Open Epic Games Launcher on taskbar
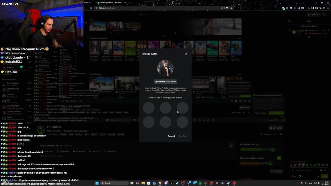The image size is (331, 186). point(217,183)
